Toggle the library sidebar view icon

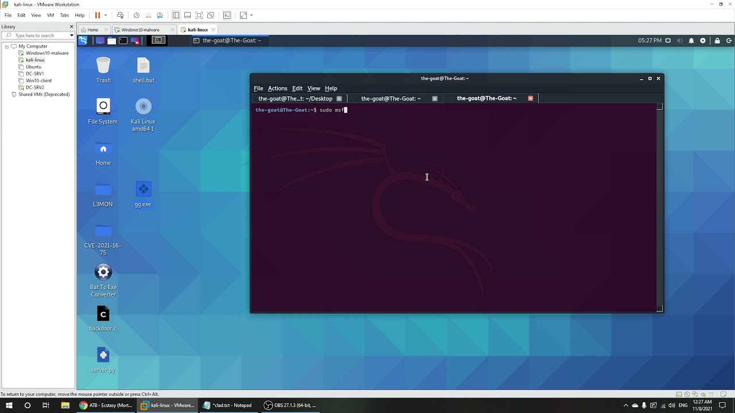pyautogui.click(x=176, y=15)
